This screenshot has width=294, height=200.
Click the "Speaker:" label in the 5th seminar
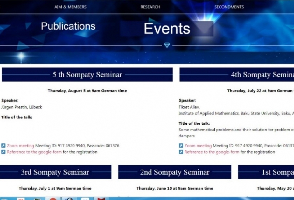[x=10, y=100]
